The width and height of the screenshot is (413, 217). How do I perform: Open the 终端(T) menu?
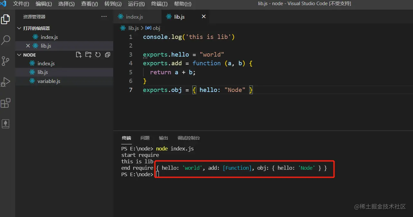tap(159, 4)
